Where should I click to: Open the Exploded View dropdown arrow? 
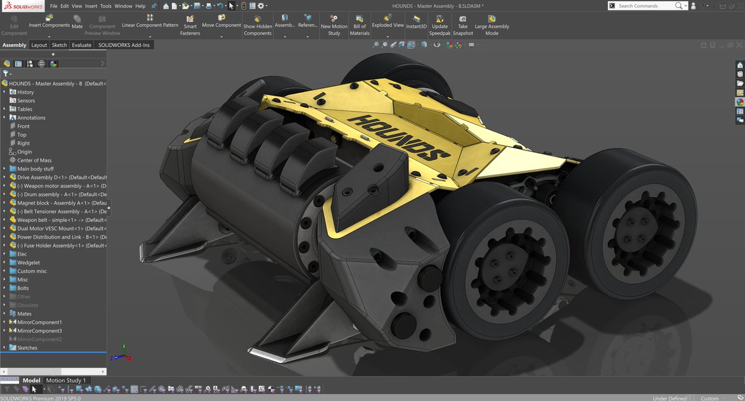point(387,36)
